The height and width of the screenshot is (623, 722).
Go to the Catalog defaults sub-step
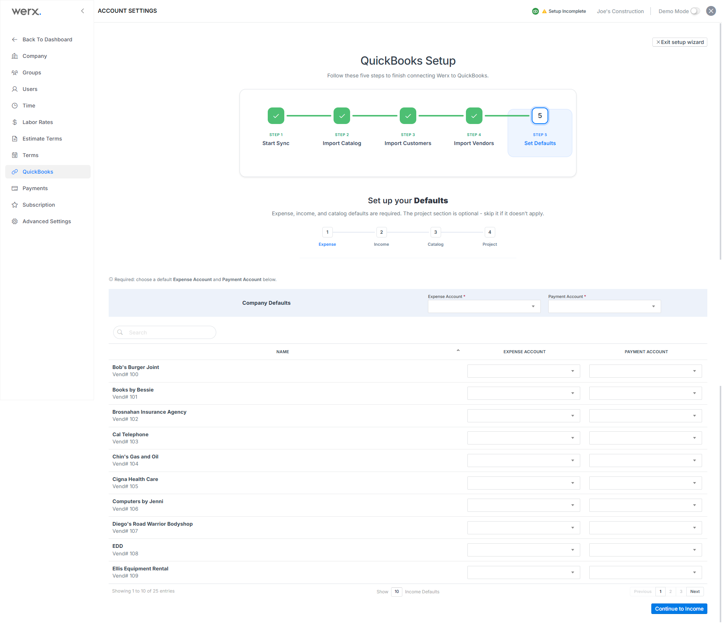436,232
